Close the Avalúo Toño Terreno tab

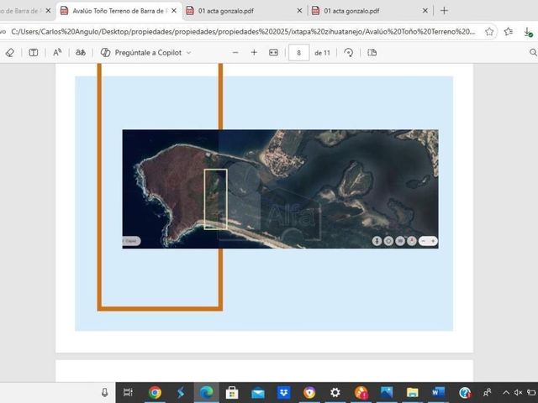[x=174, y=11]
